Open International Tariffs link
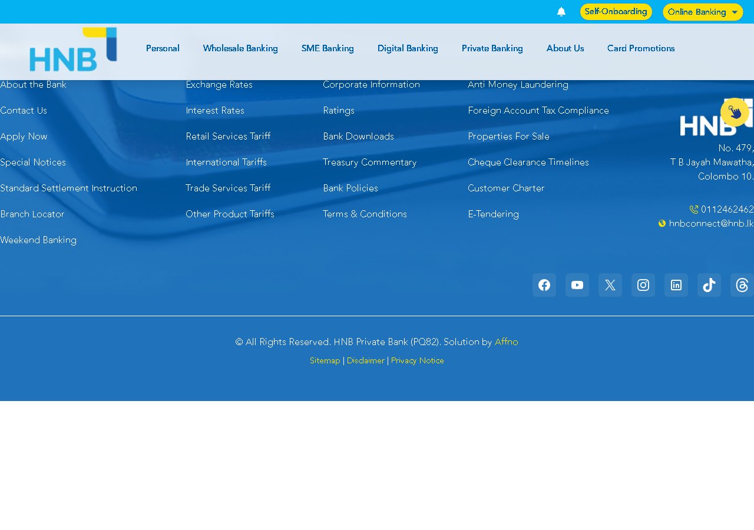 click(x=226, y=163)
